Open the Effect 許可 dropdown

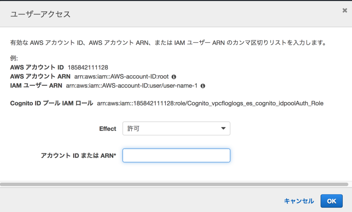(x=176, y=128)
